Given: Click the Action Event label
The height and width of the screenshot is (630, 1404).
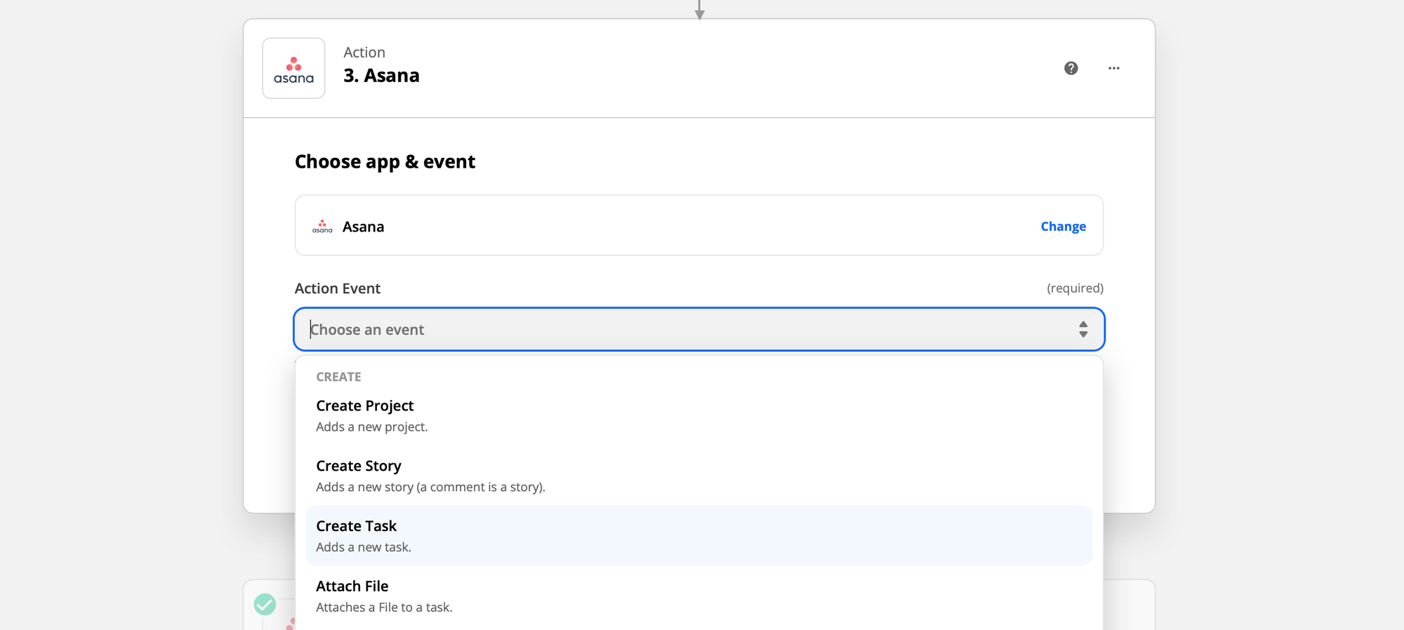Looking at the screenshot, I should pos(338,288).
